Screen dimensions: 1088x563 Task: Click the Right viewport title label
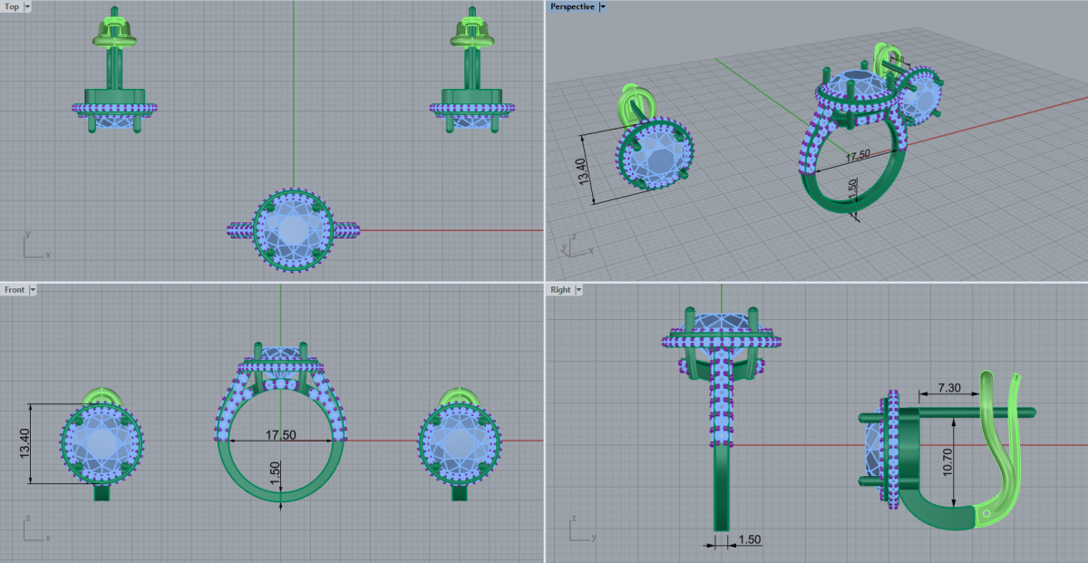pos(560,290)
